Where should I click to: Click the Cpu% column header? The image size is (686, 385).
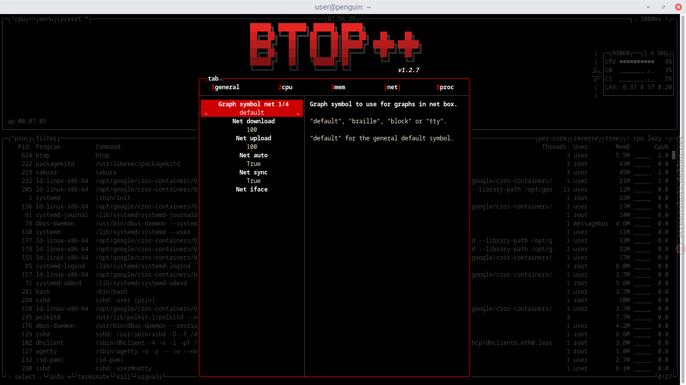click(661, 147)
